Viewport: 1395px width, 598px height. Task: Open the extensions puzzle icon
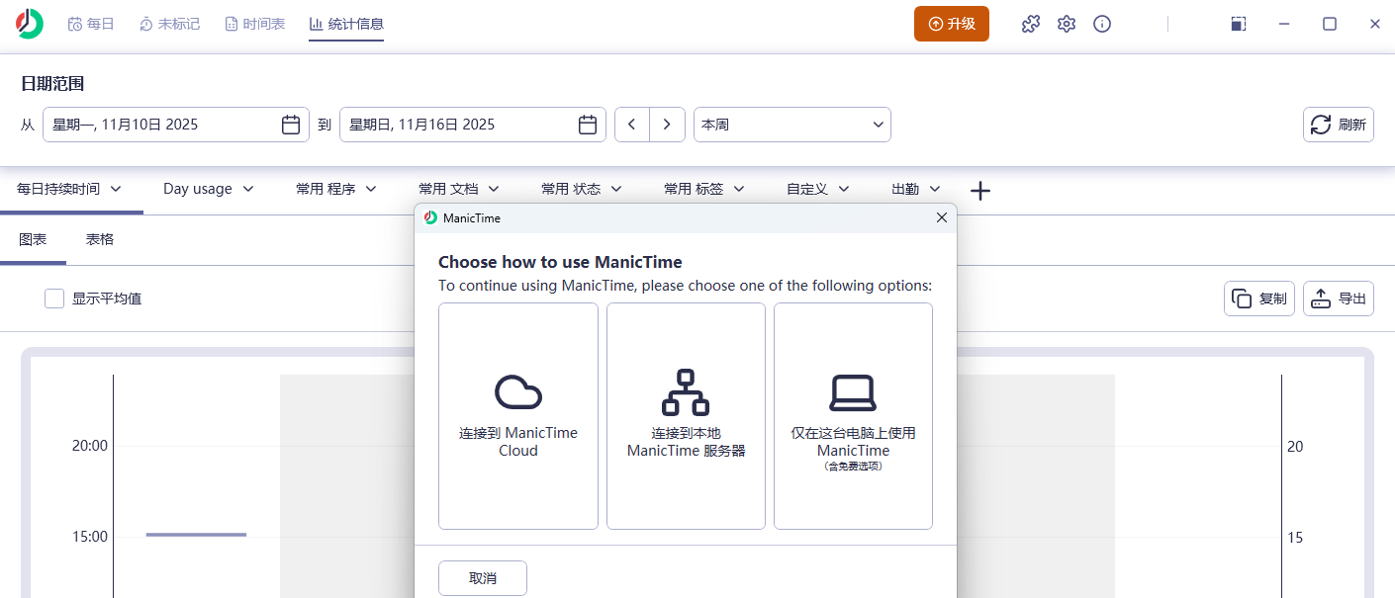[x=1030, y=24]
